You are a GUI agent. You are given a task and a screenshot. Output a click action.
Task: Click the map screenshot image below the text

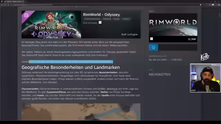click(x=81, y=112)
